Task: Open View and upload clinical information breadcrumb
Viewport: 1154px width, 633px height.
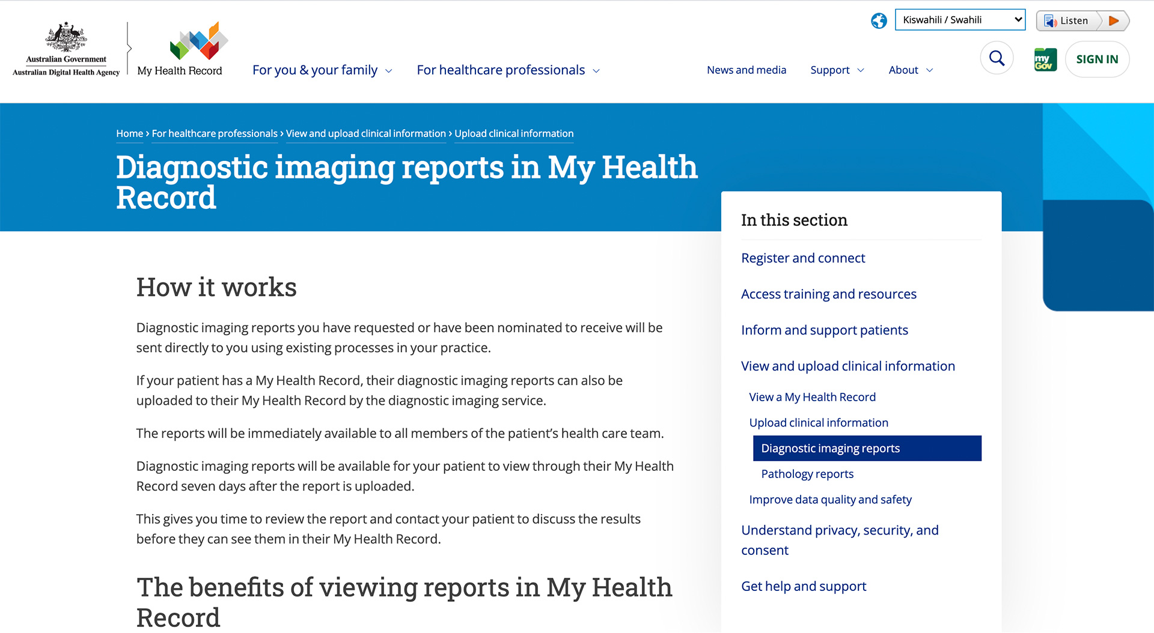Action: [366, 133]
